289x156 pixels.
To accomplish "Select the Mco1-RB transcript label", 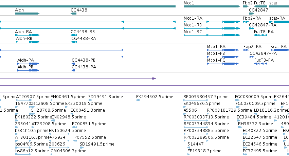I will click(193, 25).
